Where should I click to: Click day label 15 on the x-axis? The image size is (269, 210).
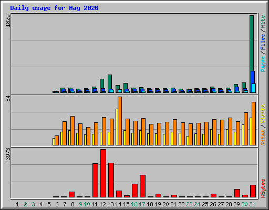126,204
